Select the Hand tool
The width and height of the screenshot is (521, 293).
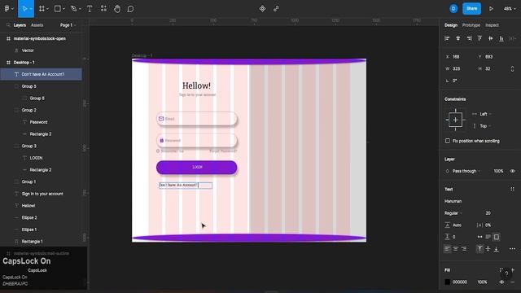[x=117, y=9]
